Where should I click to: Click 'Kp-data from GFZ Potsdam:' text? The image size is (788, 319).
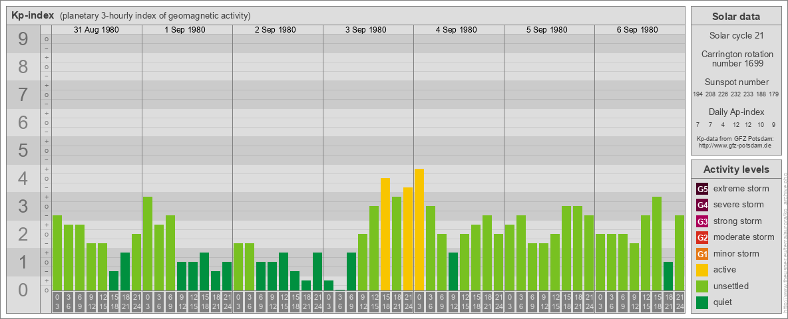(x=735, y=138)
